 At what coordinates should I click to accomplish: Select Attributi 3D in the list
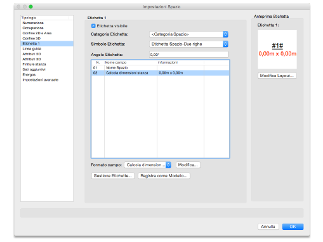(47, 59)
